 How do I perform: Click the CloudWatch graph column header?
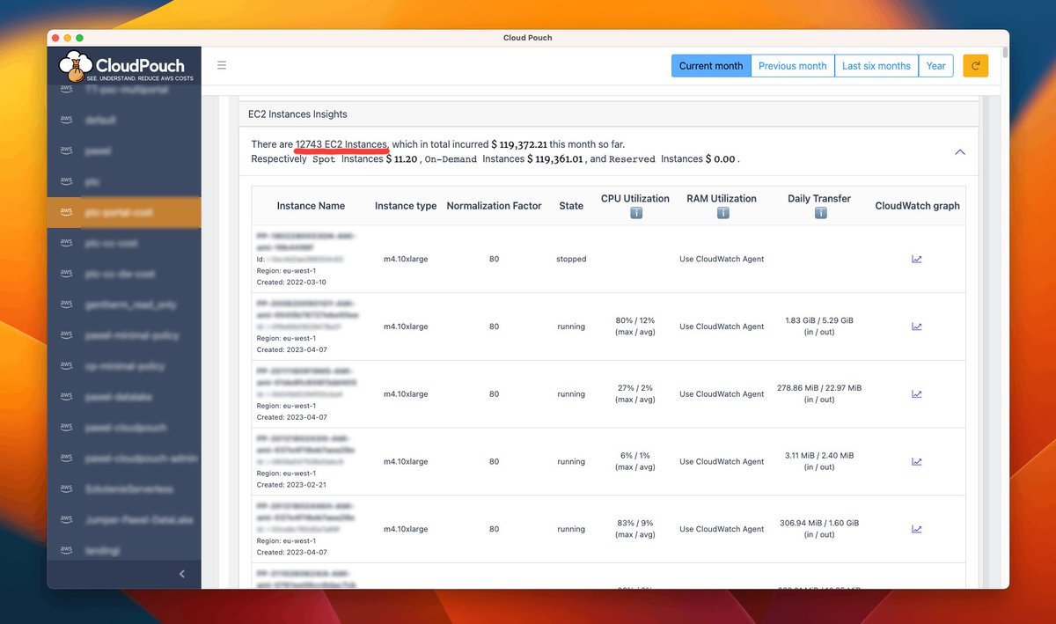click(917, 206)
